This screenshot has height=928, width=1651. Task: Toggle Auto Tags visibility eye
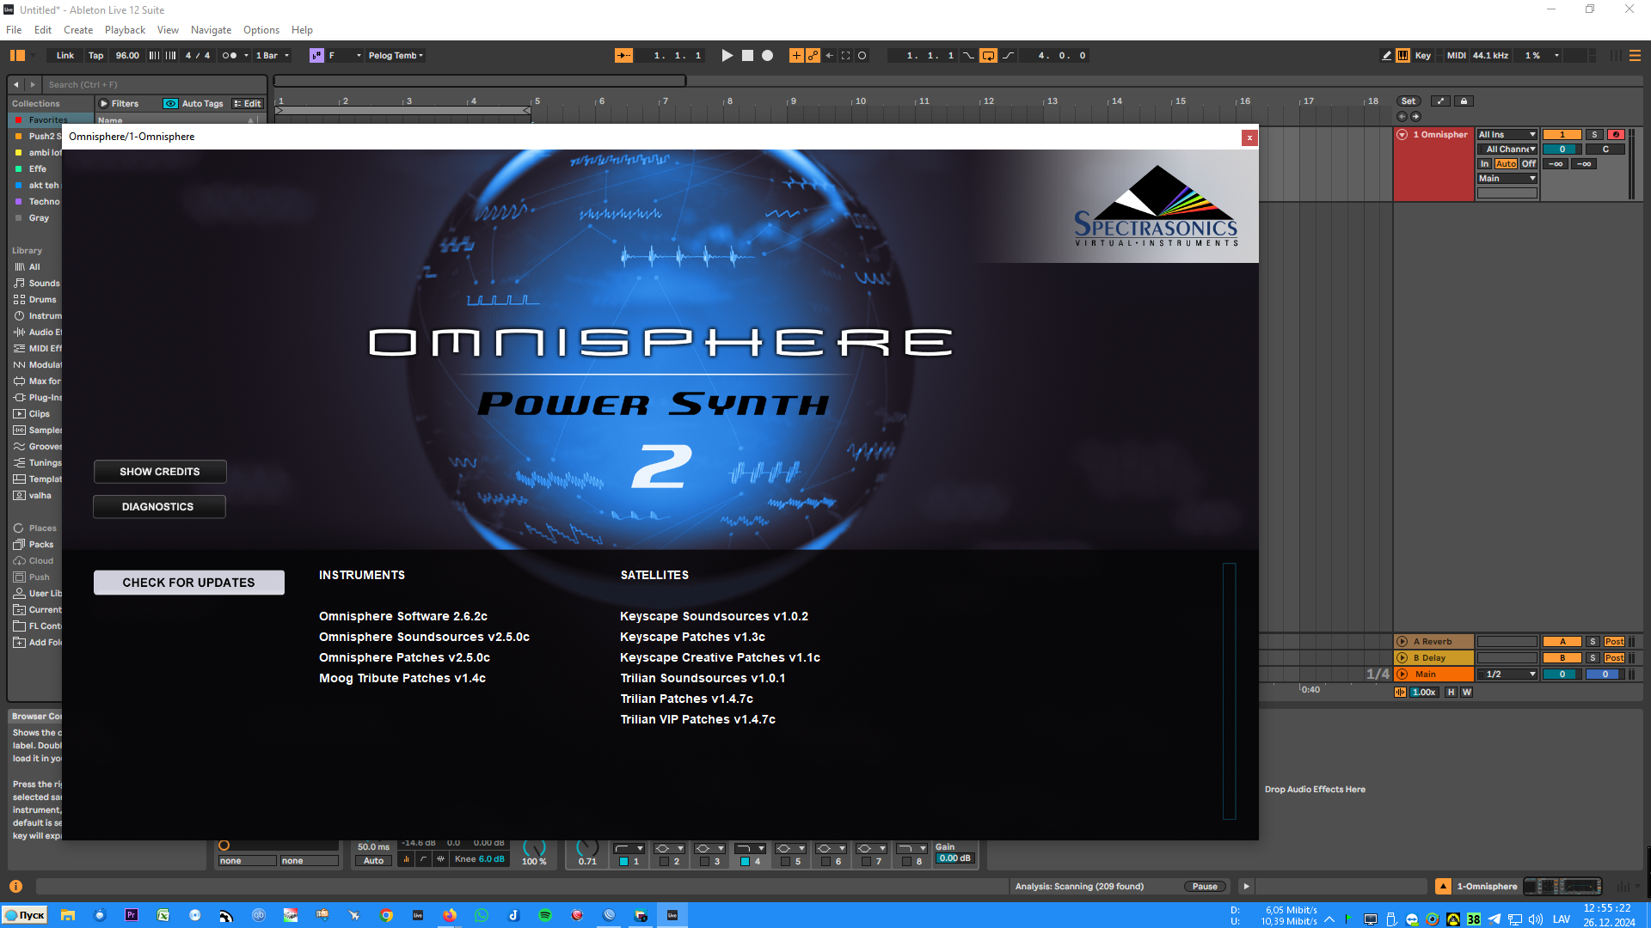coord(170,104)
